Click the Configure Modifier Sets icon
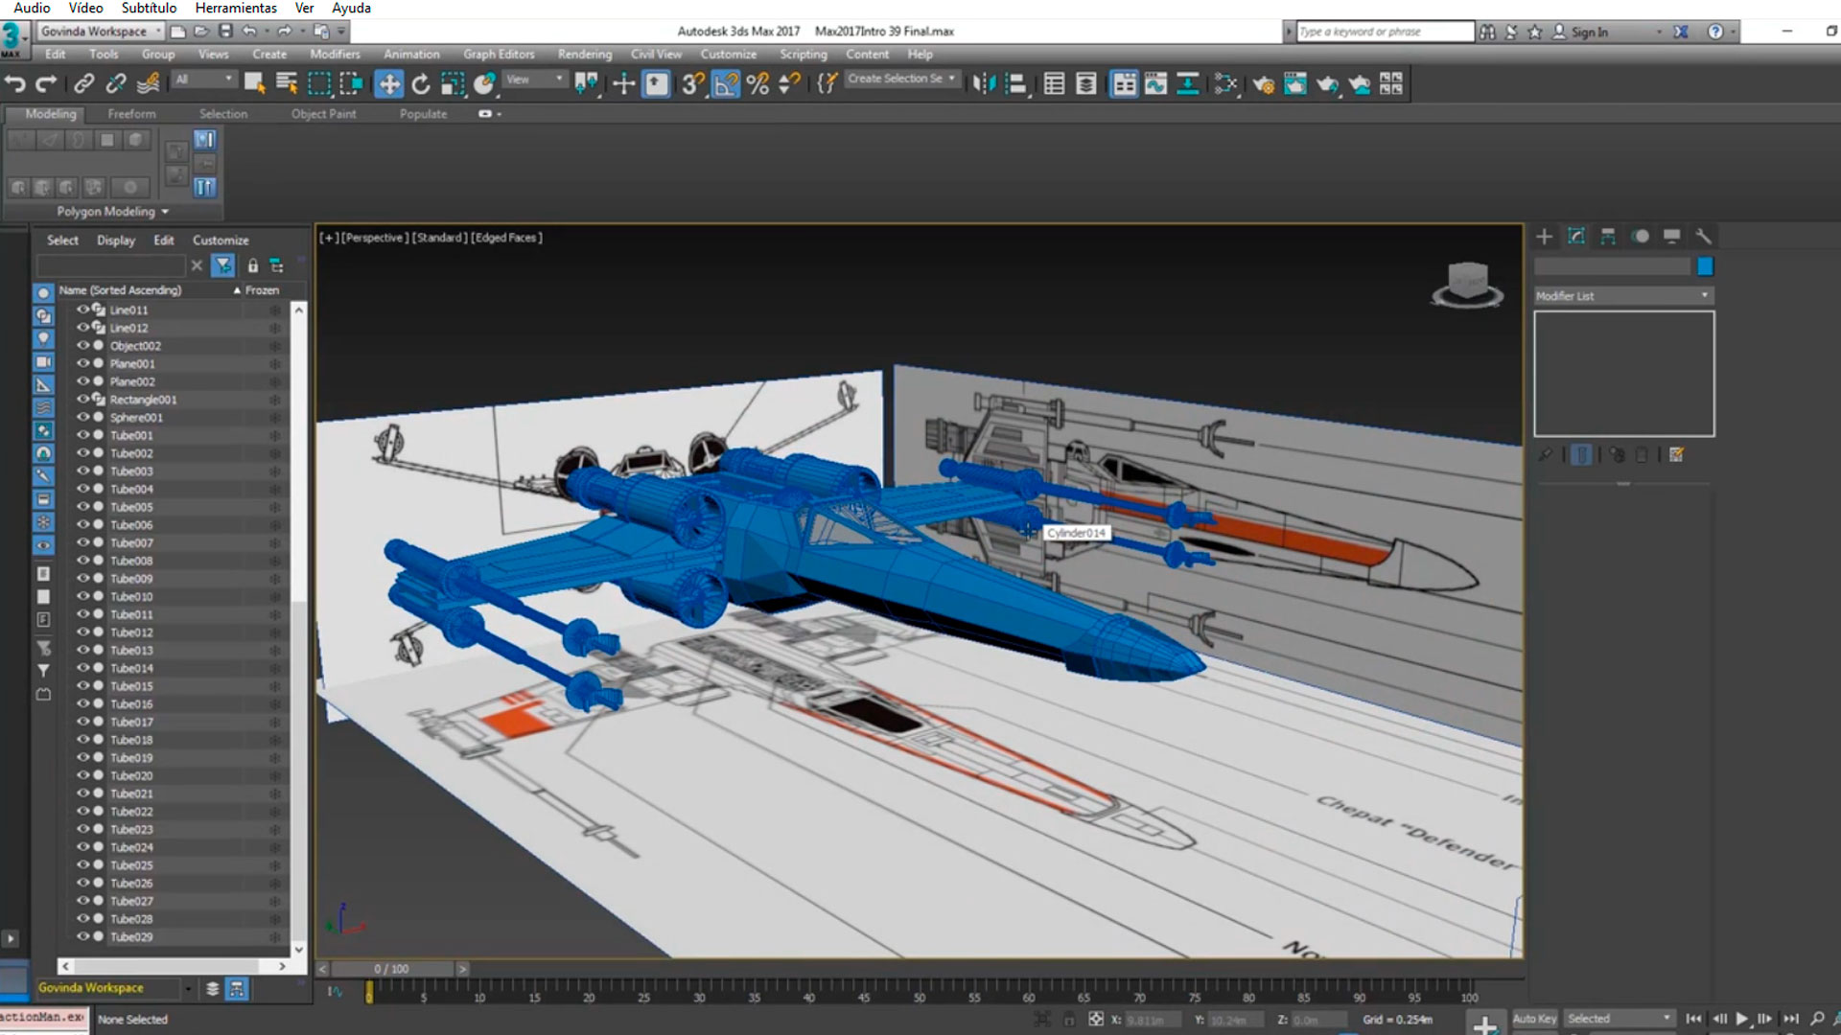The image size is (1841, 1035). 1676,455
